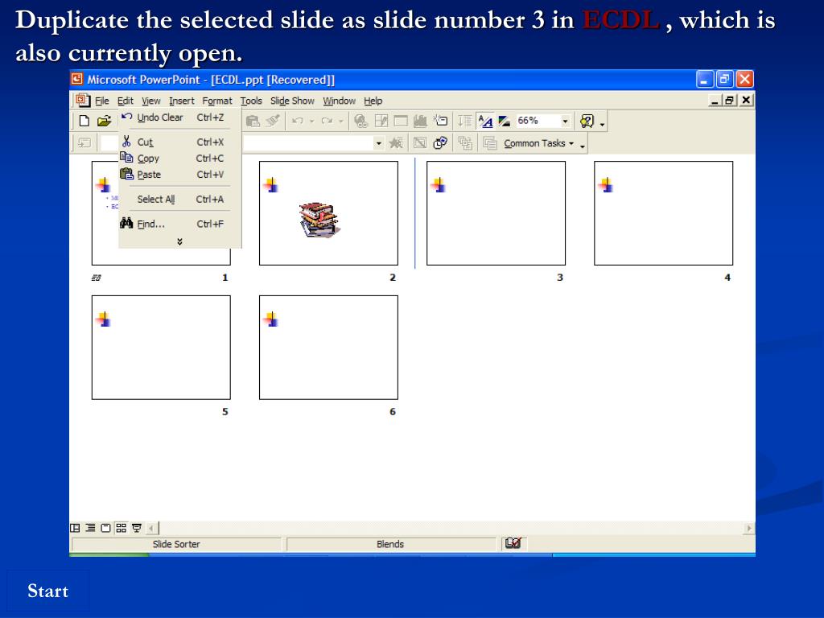Open the Insert menu
Viewport: 824px width, 618px height.
tap(181, 101)
